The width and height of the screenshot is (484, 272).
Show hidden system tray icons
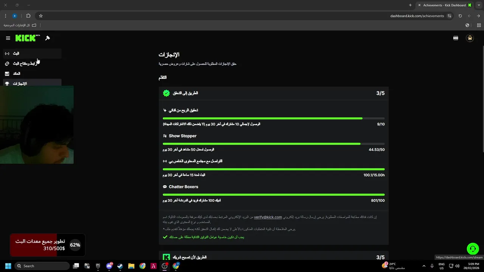[423, 266]
